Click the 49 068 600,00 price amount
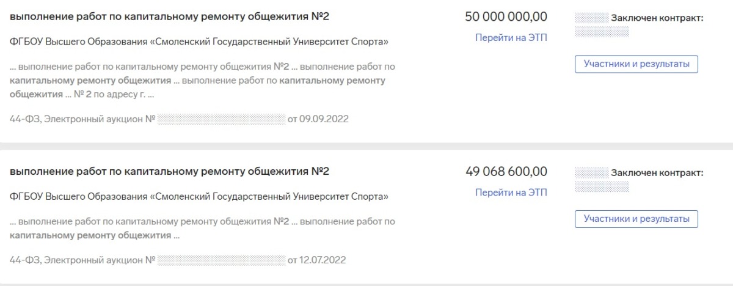 point(506,171)
